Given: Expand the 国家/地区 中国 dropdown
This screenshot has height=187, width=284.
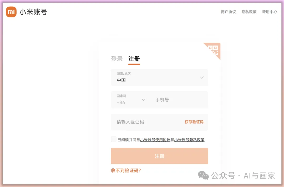Looking at the screenshot, I should [160, 77].
